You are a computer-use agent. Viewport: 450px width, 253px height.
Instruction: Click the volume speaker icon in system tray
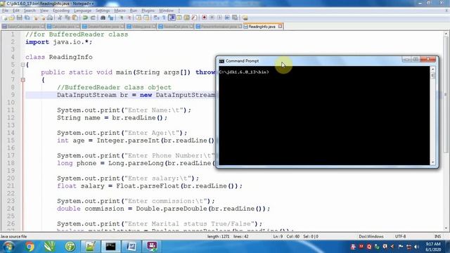click(417, 247)
